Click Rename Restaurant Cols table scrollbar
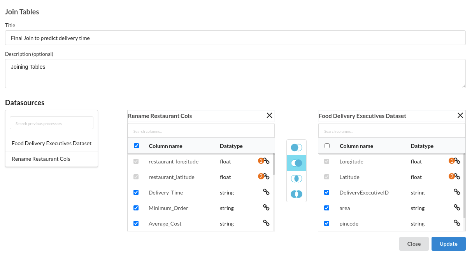This screenshot has width=472, height=264. coord(274,165)
